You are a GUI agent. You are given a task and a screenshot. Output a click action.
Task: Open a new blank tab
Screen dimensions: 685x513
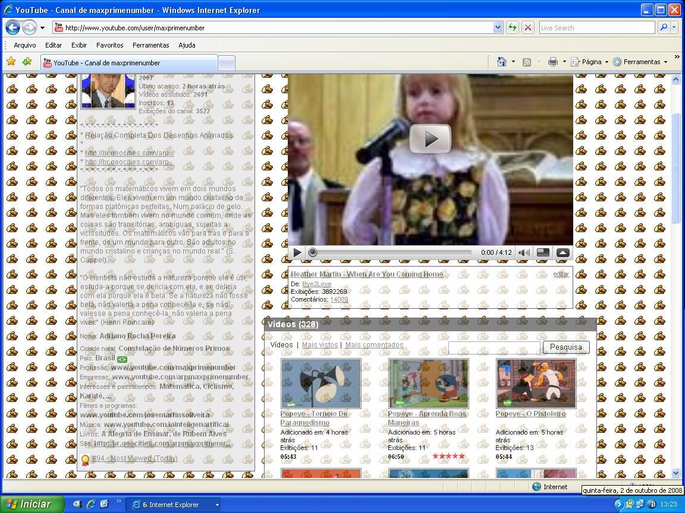coord(227,64)
